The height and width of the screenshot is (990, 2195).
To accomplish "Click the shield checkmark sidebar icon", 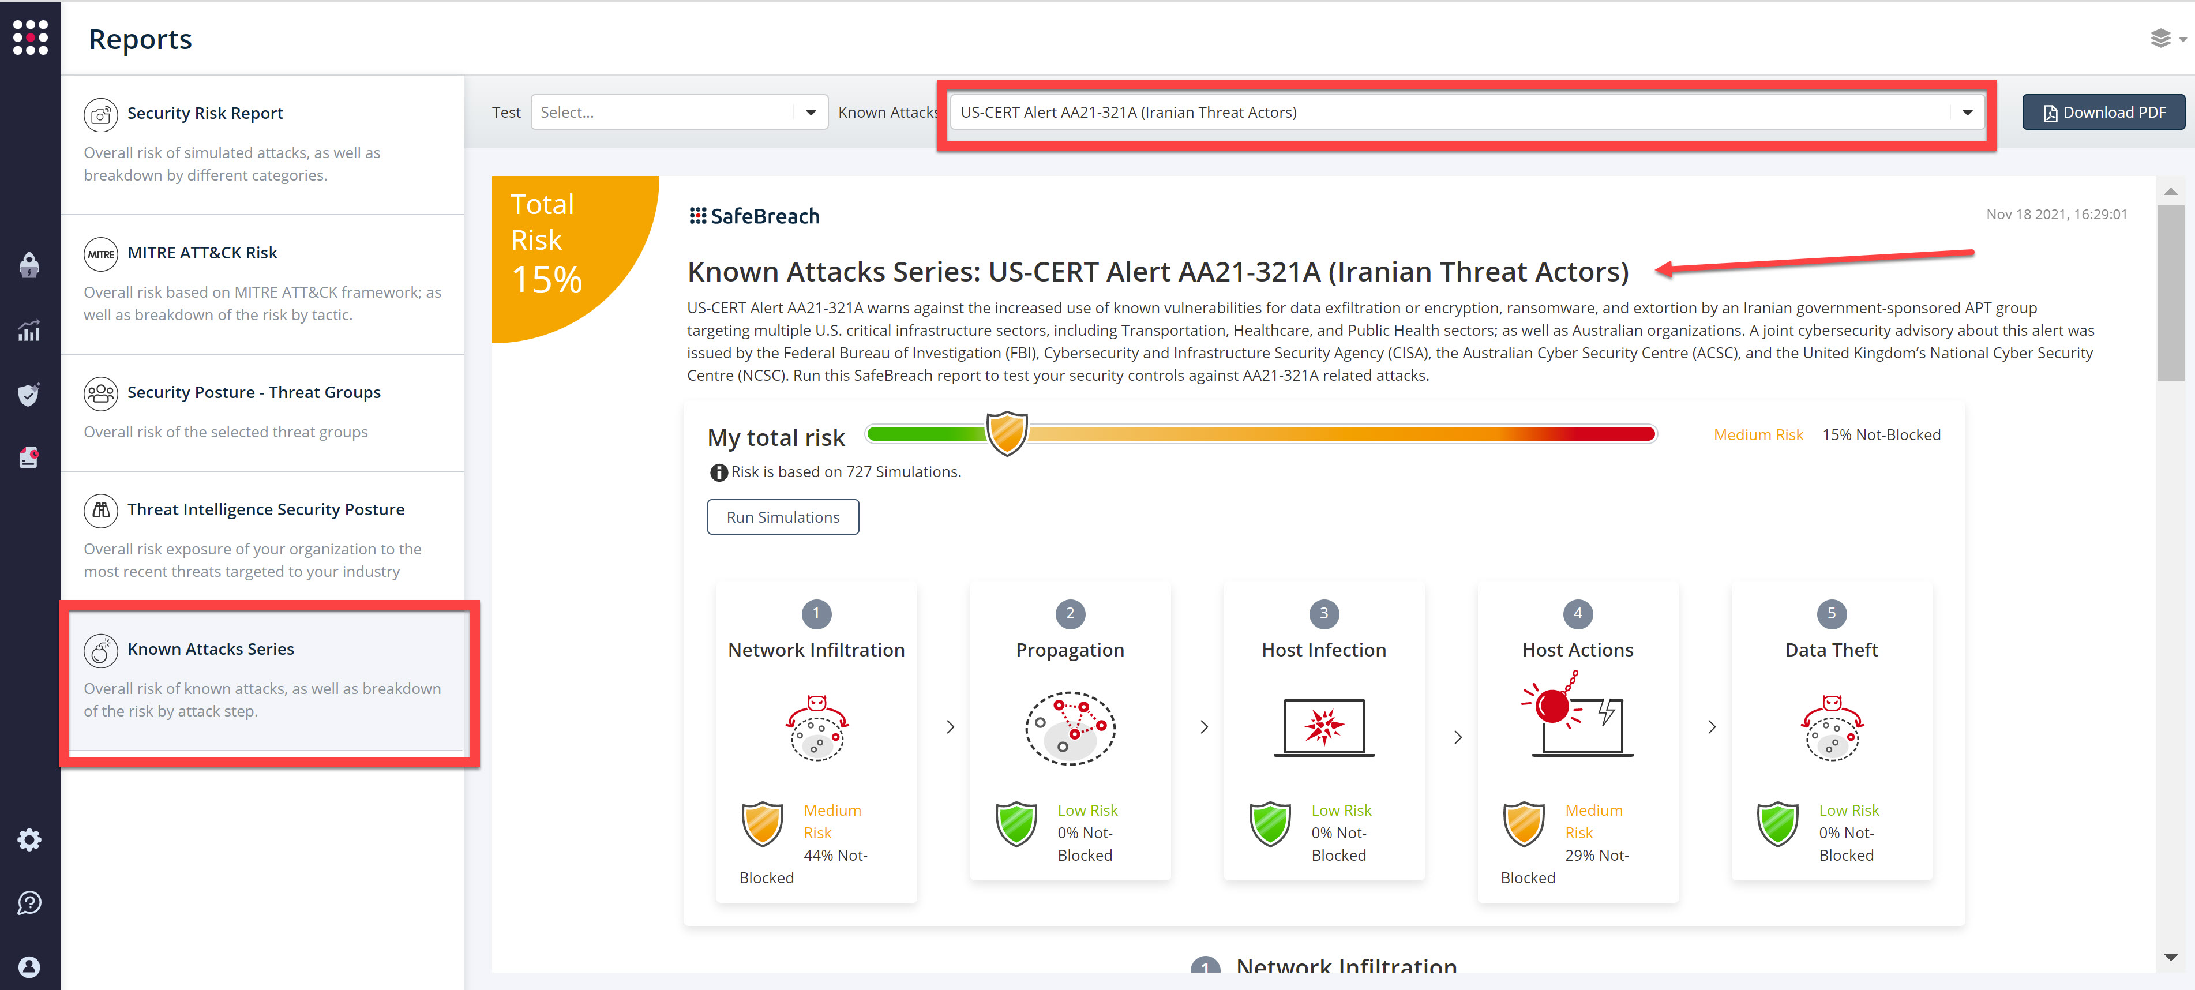I will (29, 395).
